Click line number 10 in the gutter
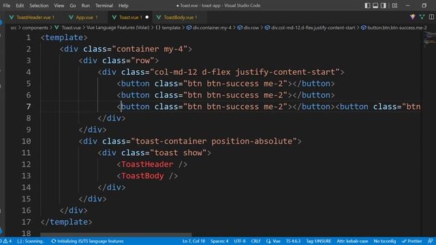Viewport: 436px width, 245px height. (x=27, y=141)
